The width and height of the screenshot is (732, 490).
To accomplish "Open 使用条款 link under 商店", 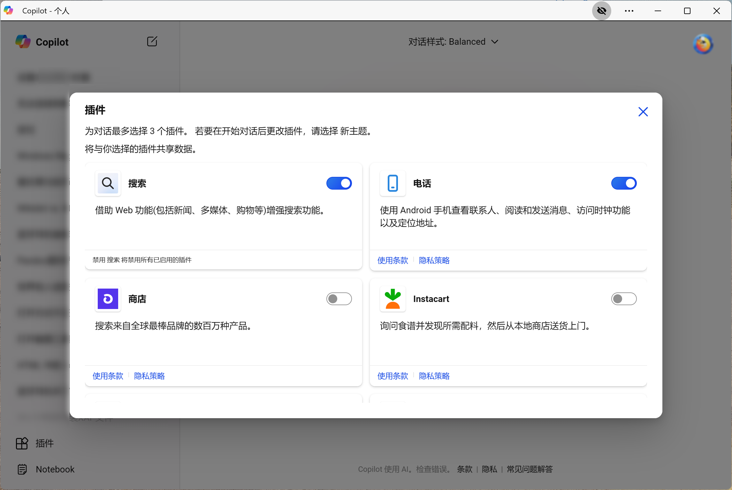I will pyautogui.click(x=108, y=376).
